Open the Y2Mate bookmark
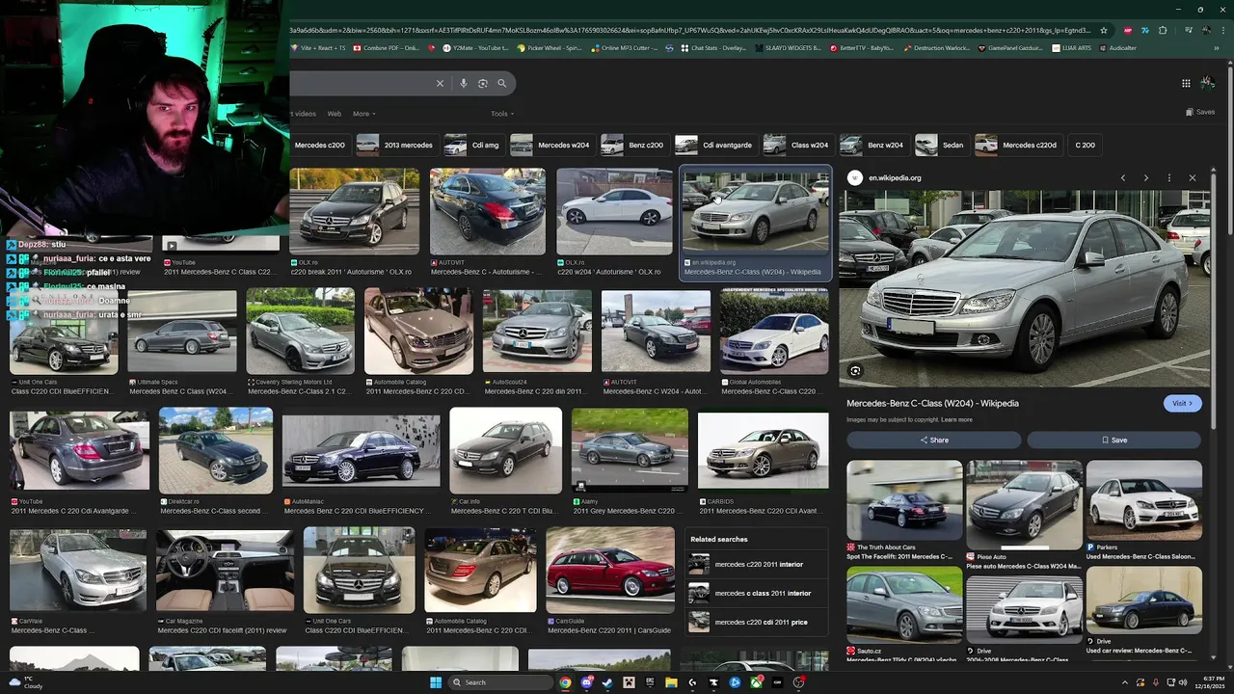The image size is (1234, 694). 473,48
